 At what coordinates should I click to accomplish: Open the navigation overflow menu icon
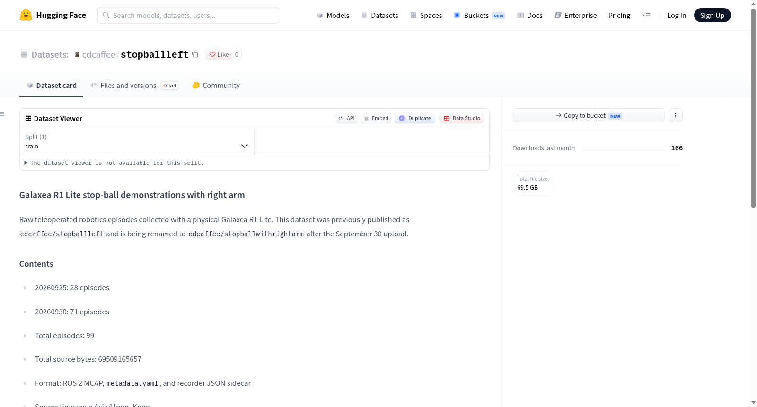click(x=646, y=15)
